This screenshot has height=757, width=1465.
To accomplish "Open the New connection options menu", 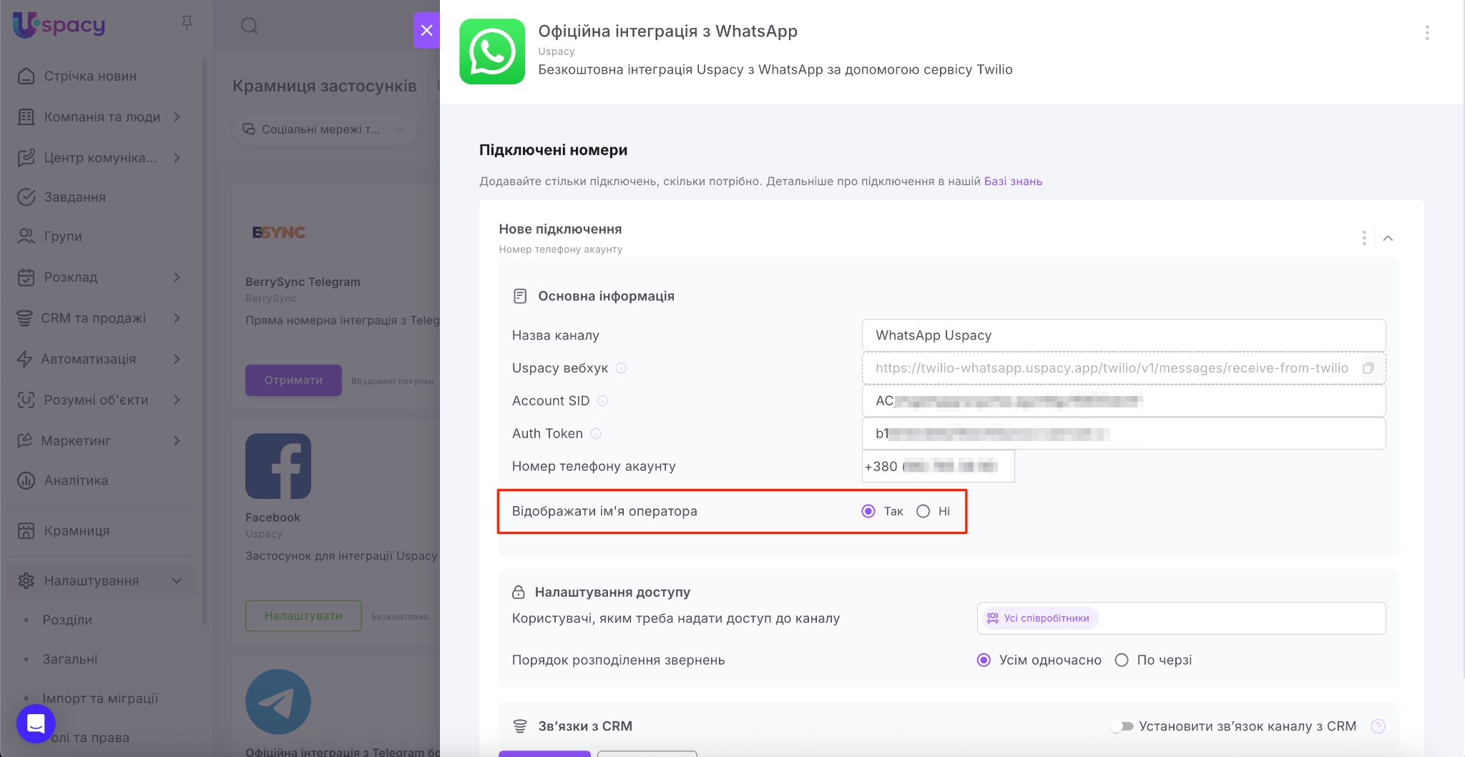I will pos(1364,238).
